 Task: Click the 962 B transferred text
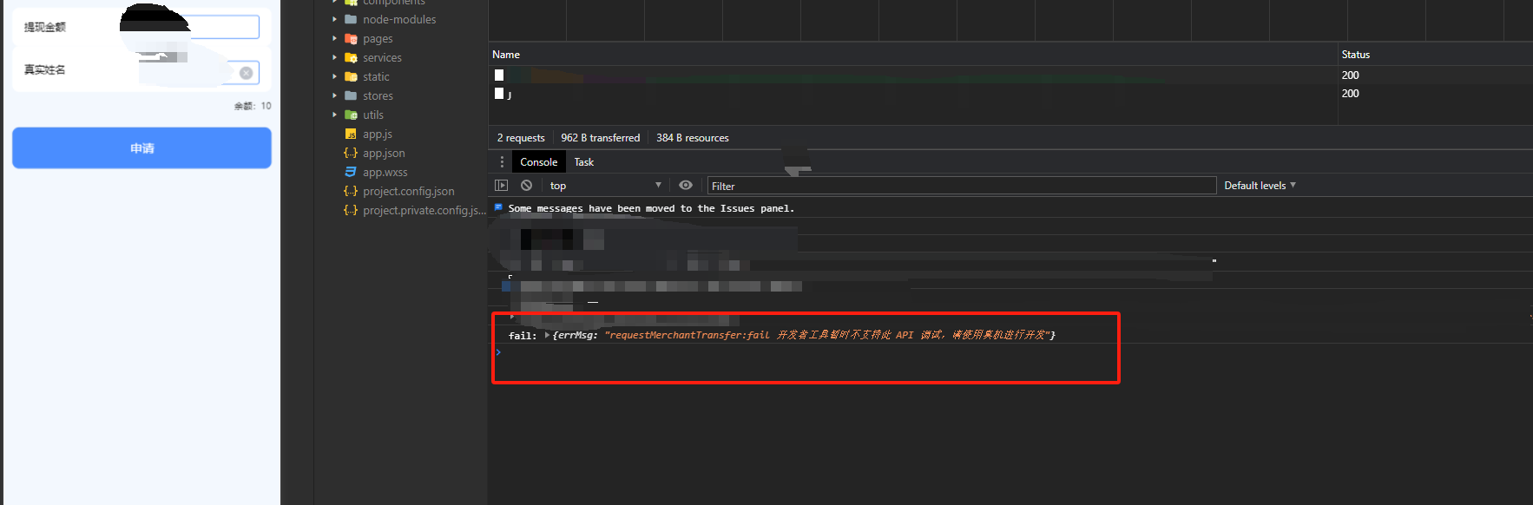(x=600, y=137)
